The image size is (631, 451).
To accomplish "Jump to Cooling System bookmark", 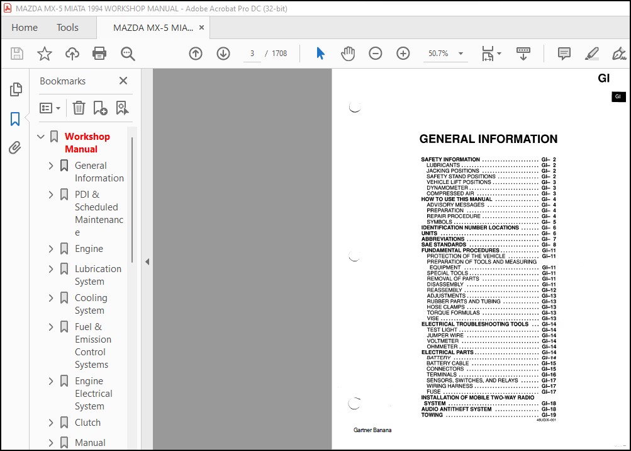I will point(91,304).
